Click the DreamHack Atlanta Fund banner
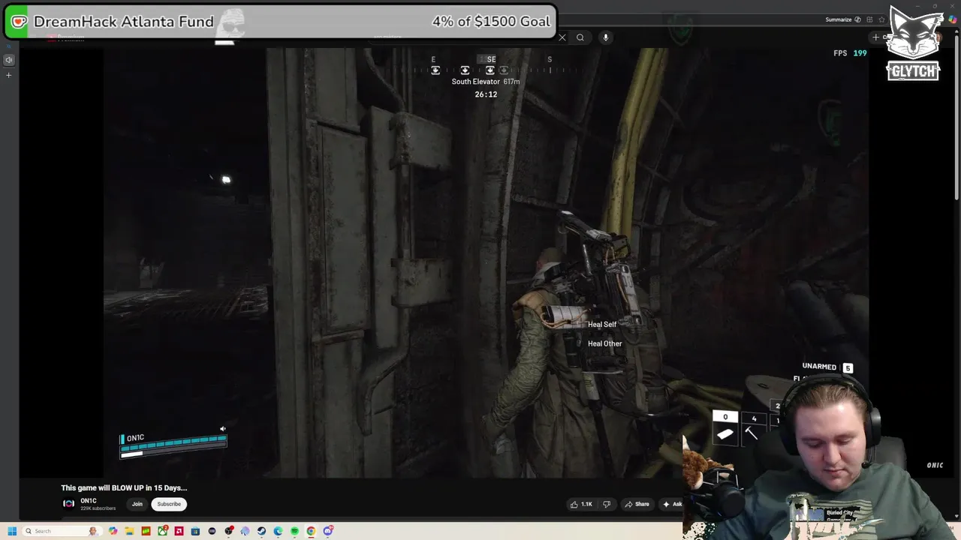Image resolution: width=961 pixels, height=540 pixels. coord(279,22)
